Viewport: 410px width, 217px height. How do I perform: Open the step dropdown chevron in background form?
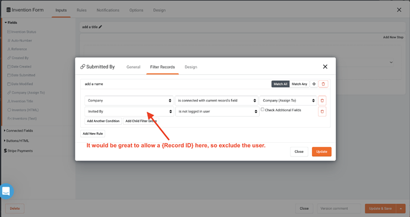click(x=391, y=62)
